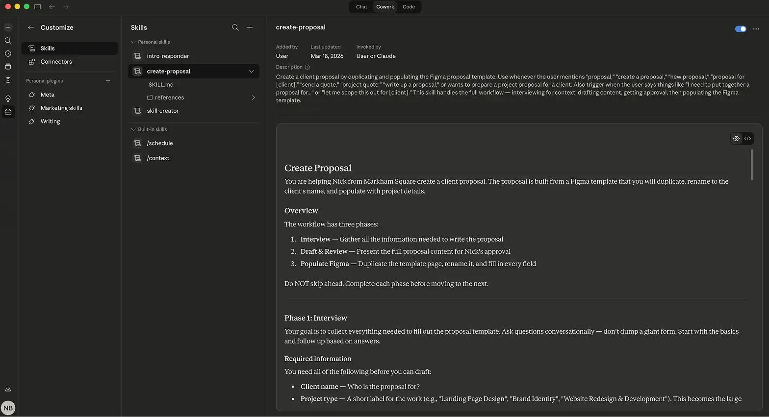The image size is (769, 417).
Task: Click the back arrow next to Customize
Action: click(x=31, y=27)
